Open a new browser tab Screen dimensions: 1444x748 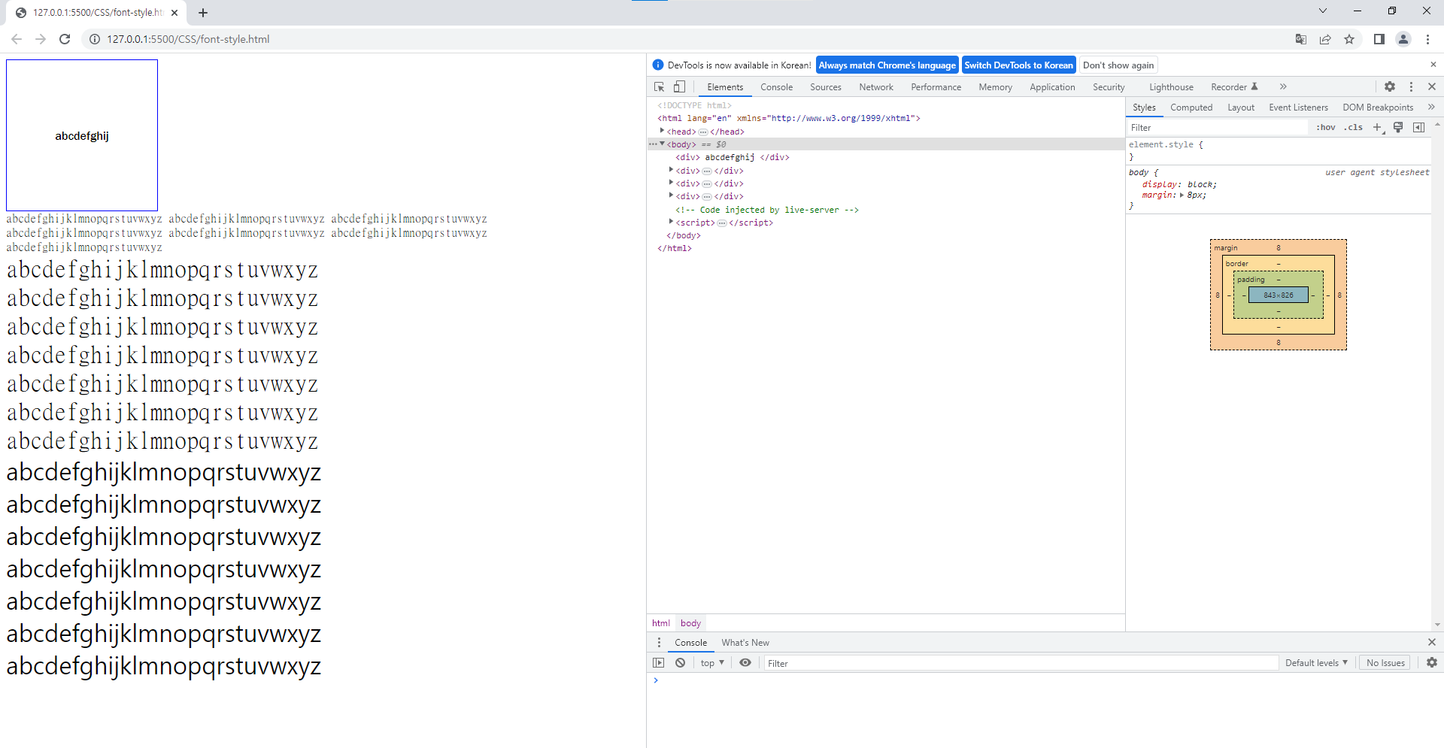pos(203,13)
